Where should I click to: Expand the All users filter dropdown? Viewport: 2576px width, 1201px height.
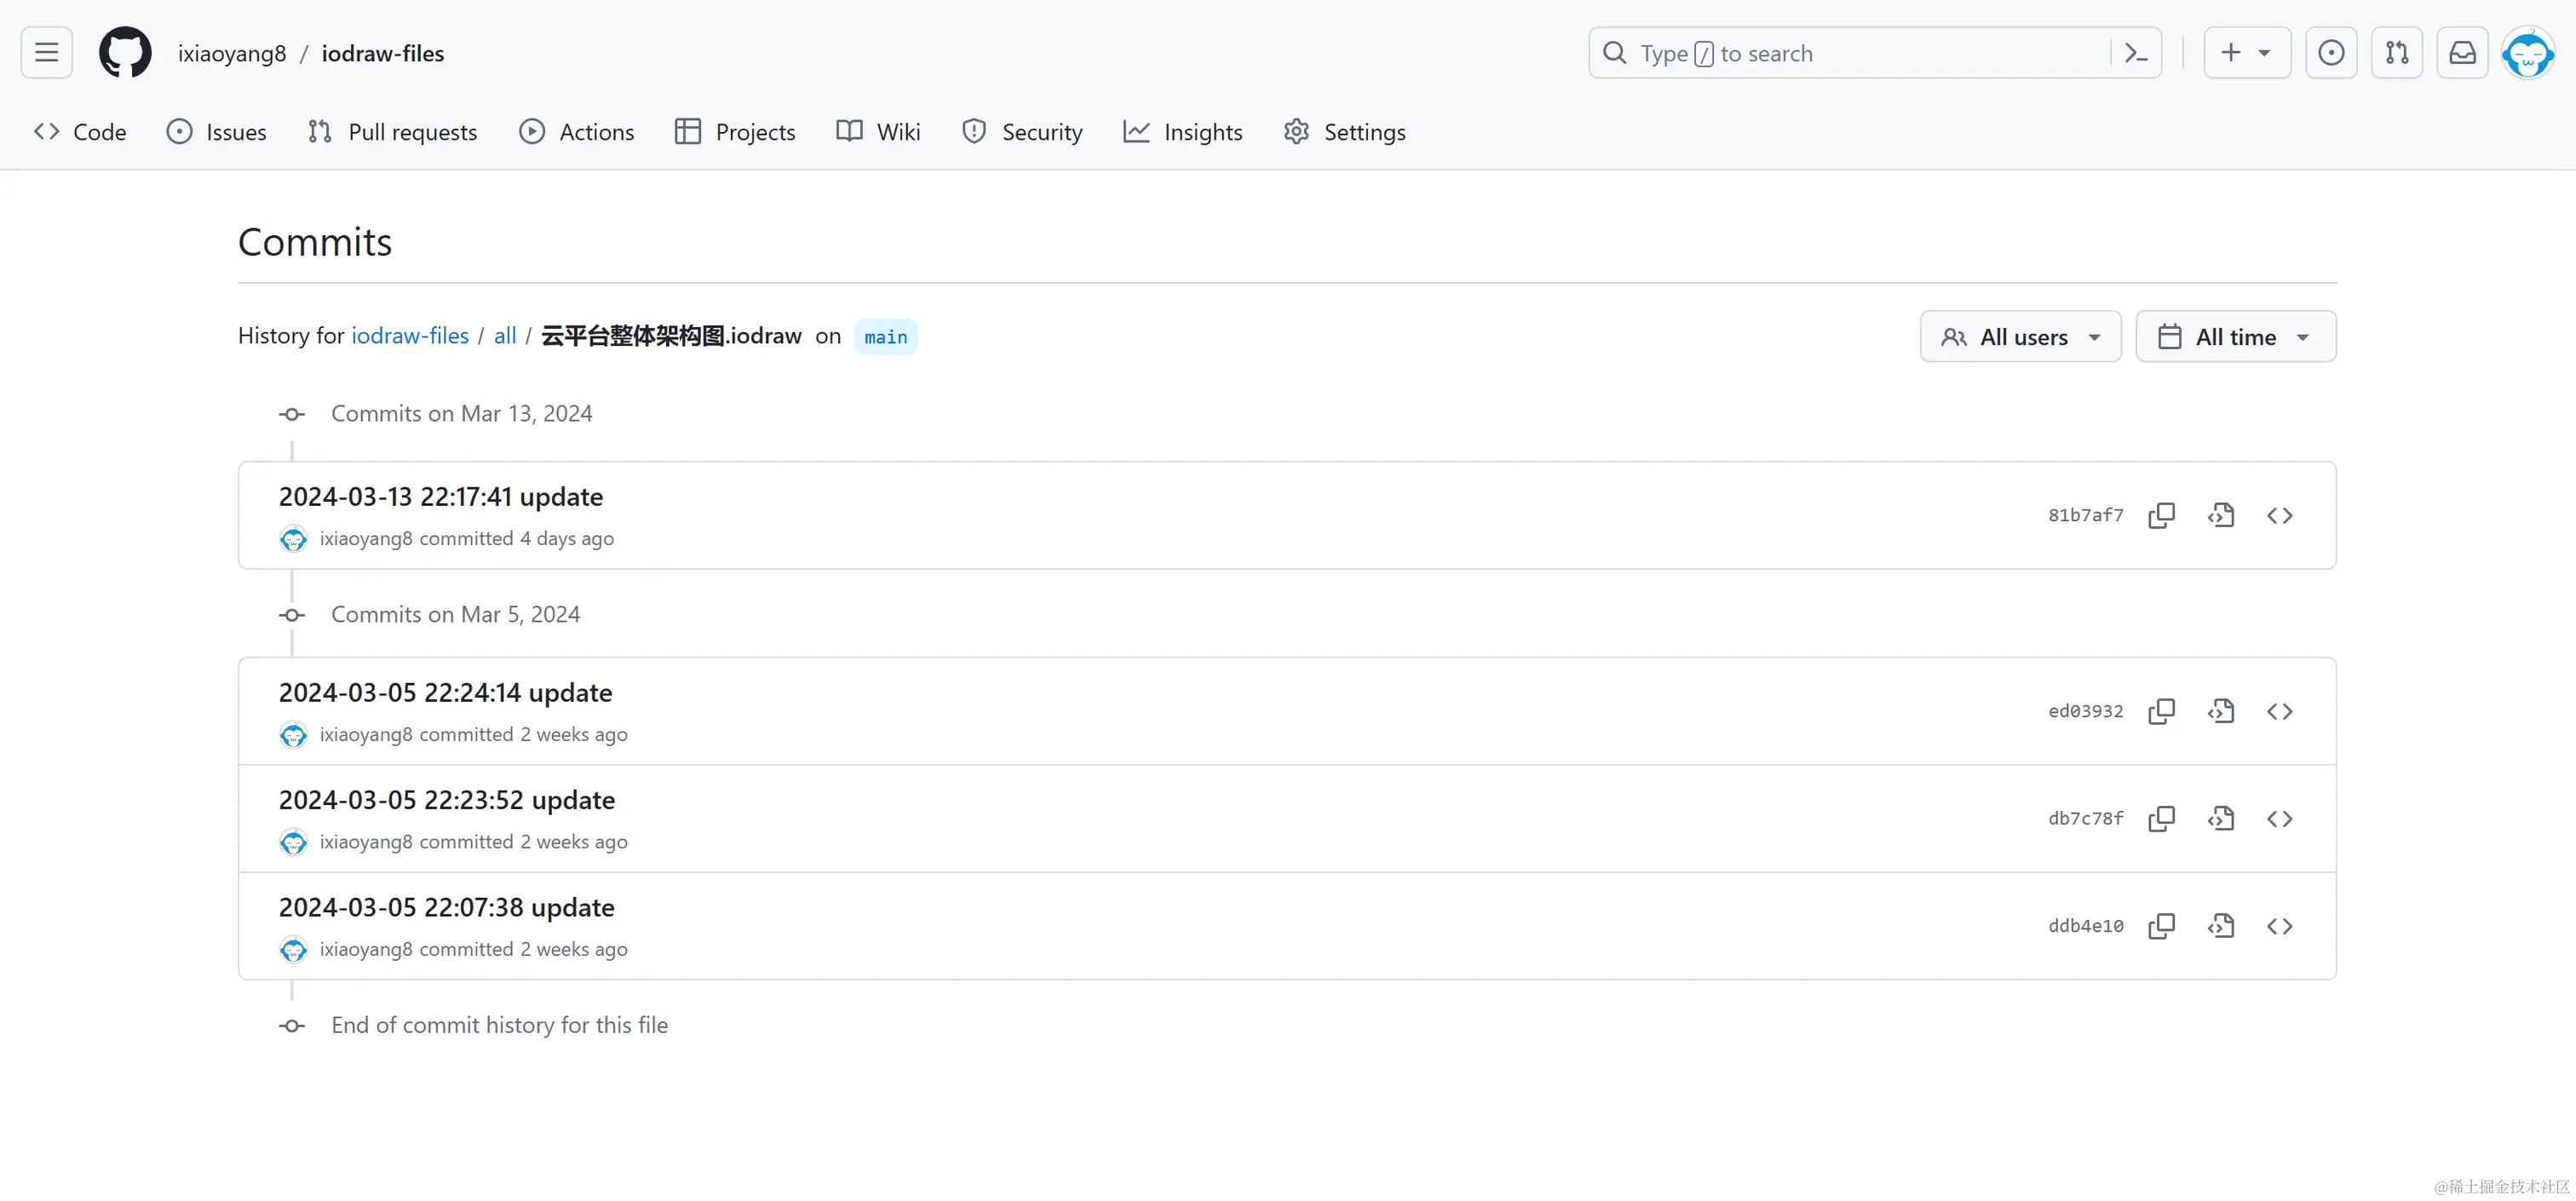2020,337
